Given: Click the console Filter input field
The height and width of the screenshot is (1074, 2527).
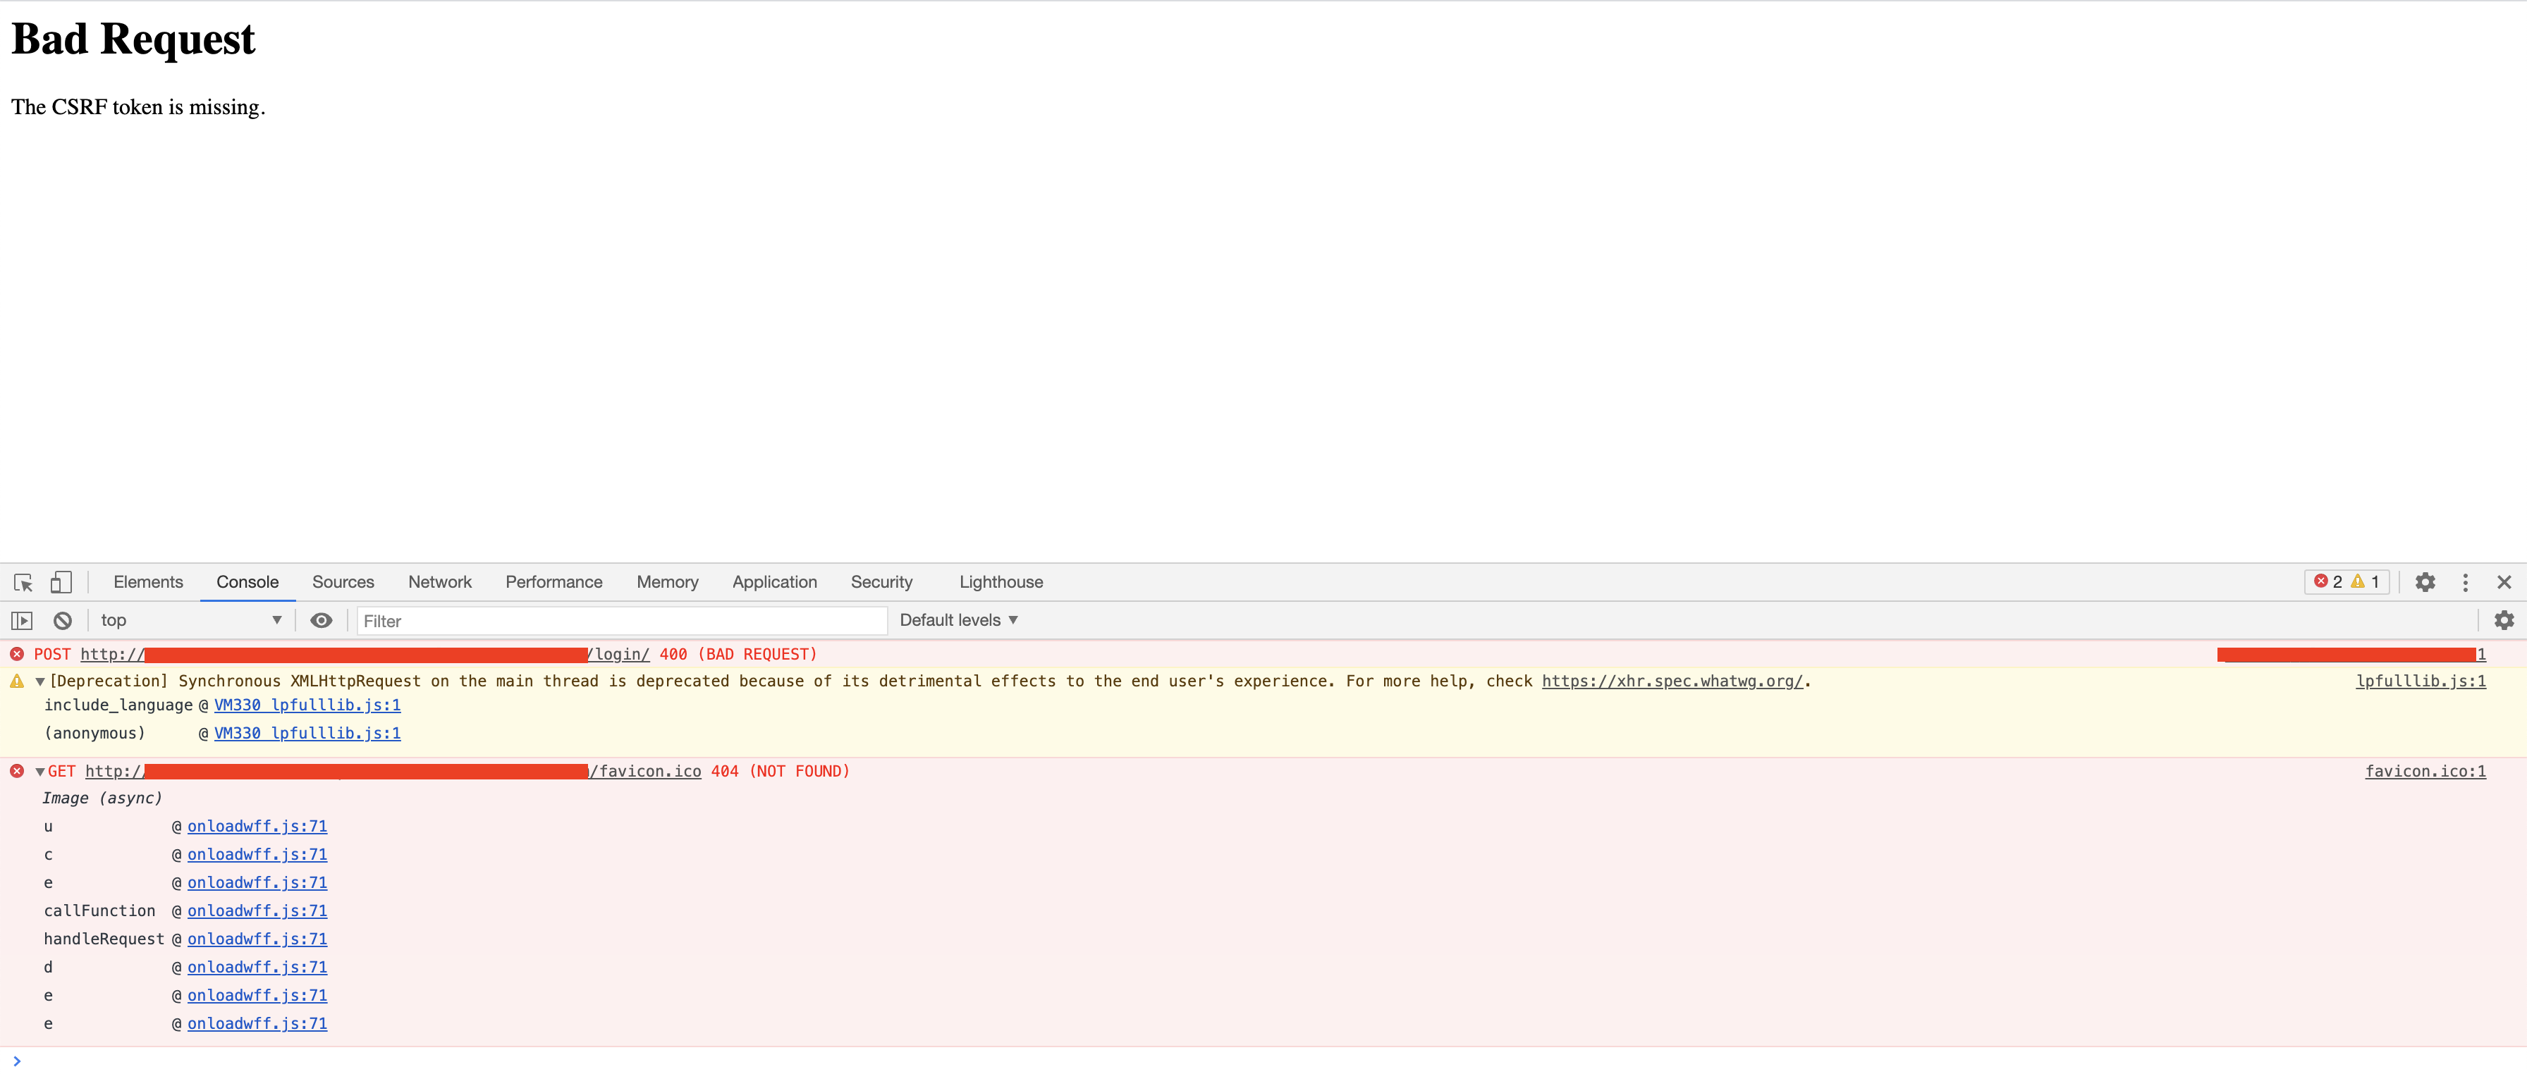Looking at the screenshot, I should click(622, 621).
